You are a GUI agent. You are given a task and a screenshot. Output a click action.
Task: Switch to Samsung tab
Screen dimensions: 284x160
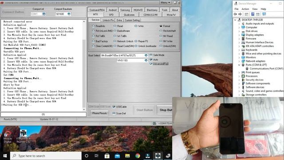pyautogui.click(x=125, y=10)
